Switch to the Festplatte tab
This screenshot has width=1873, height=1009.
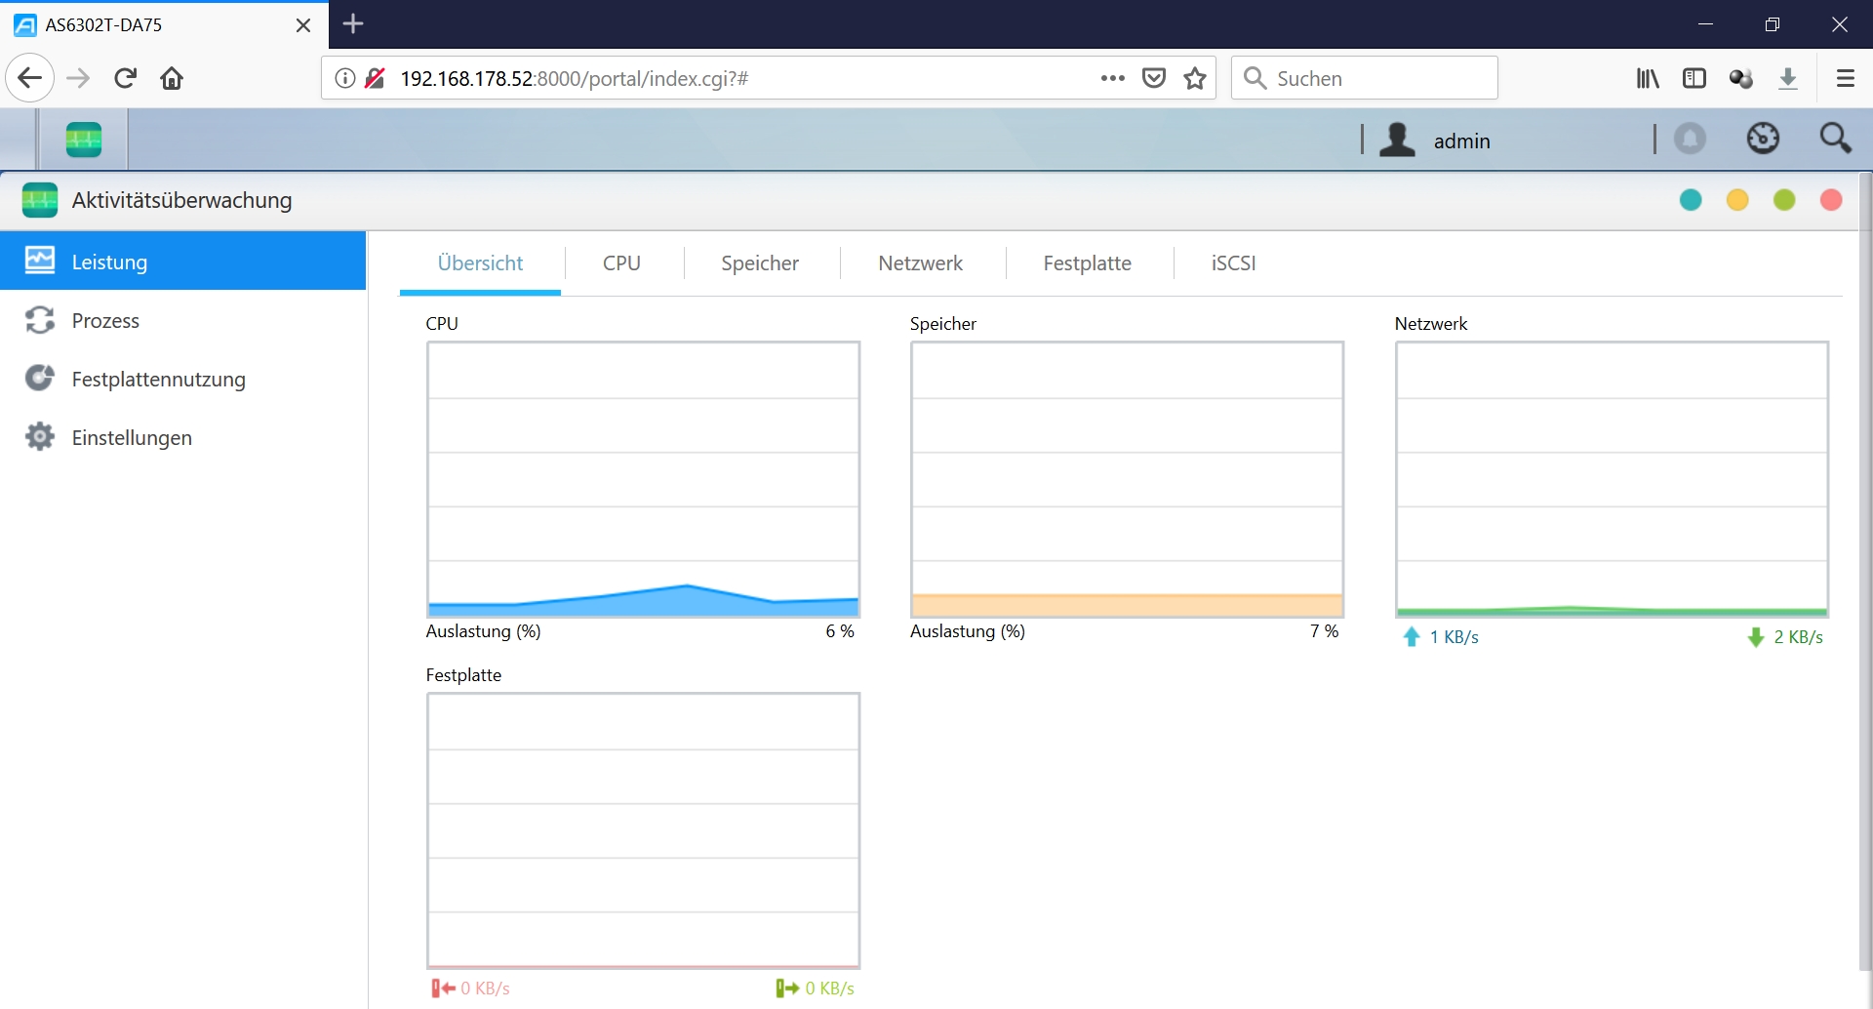[1087, 263]
